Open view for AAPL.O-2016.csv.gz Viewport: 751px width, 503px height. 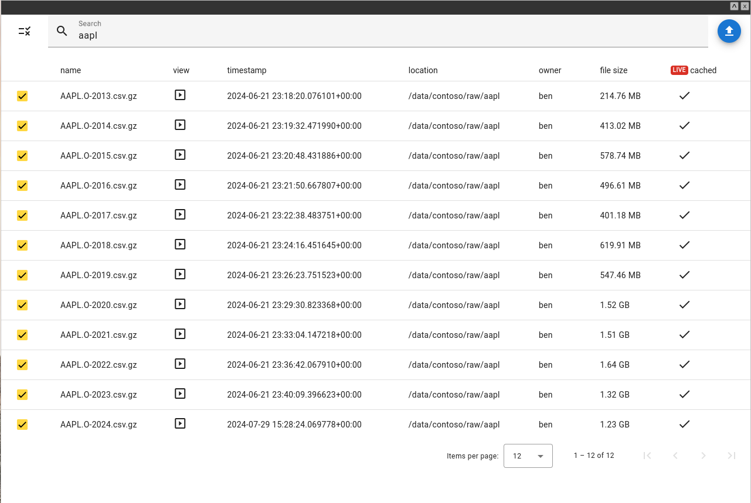pos(180,184)
